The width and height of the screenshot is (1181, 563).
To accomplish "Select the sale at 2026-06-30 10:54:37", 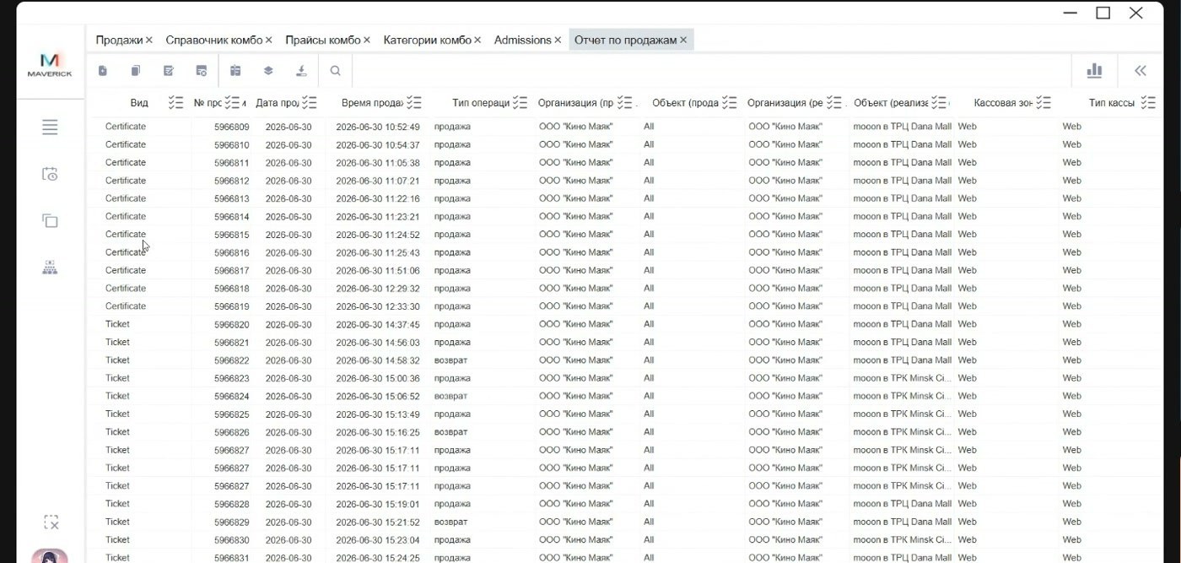I will click(377, 145).
